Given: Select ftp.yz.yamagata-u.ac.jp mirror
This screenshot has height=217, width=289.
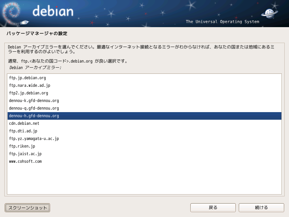Looking at the screenshot, I should 144,139.
